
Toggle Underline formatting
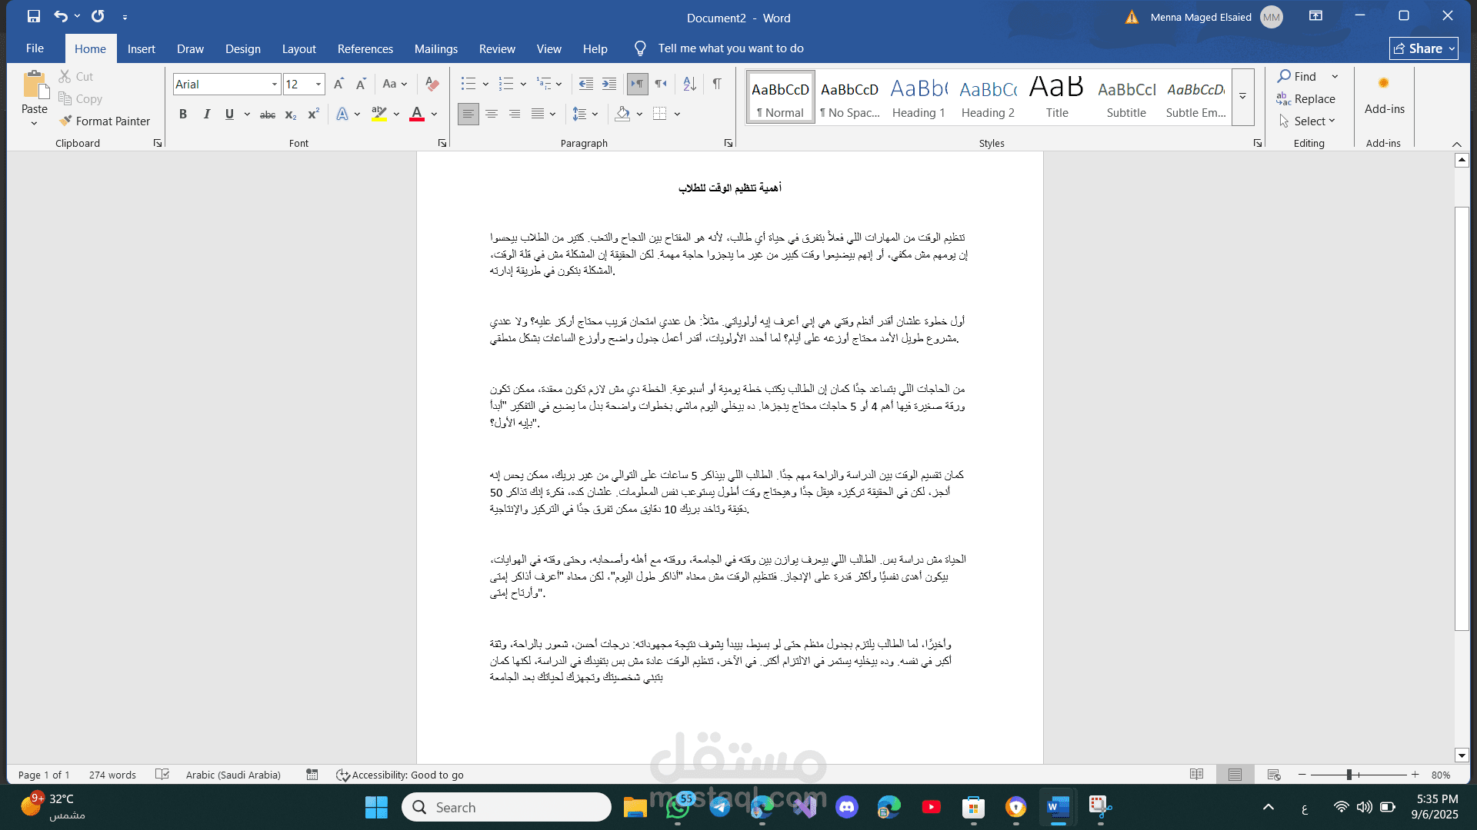pyautogui.click(x=229, y=115)
